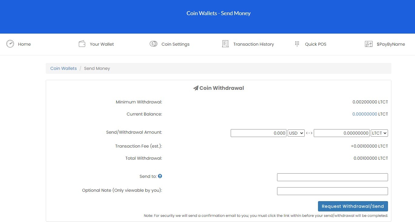Click the Quick POS grid icon
The height and width of the screenshot is (222, 415).
pos(297,44)
